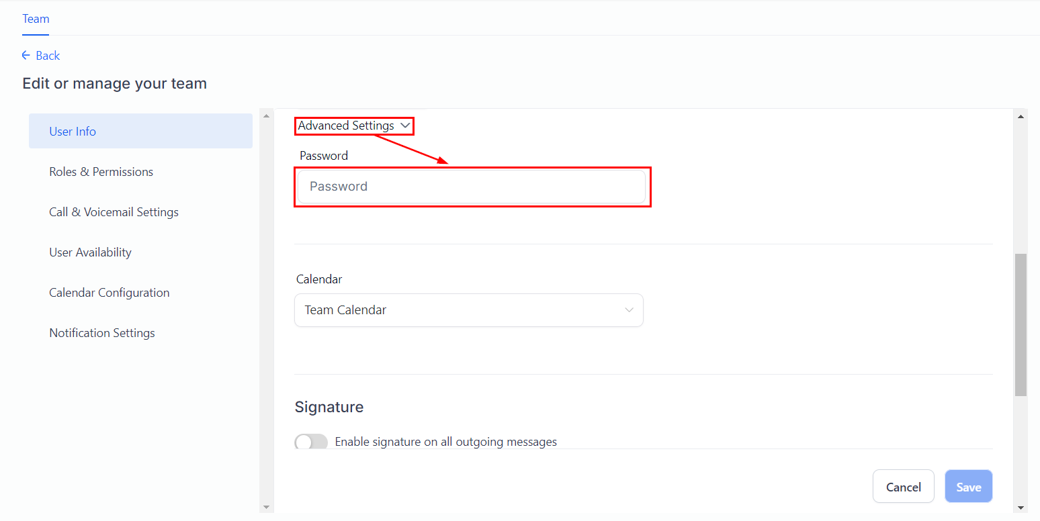Click the Back link

48,56
